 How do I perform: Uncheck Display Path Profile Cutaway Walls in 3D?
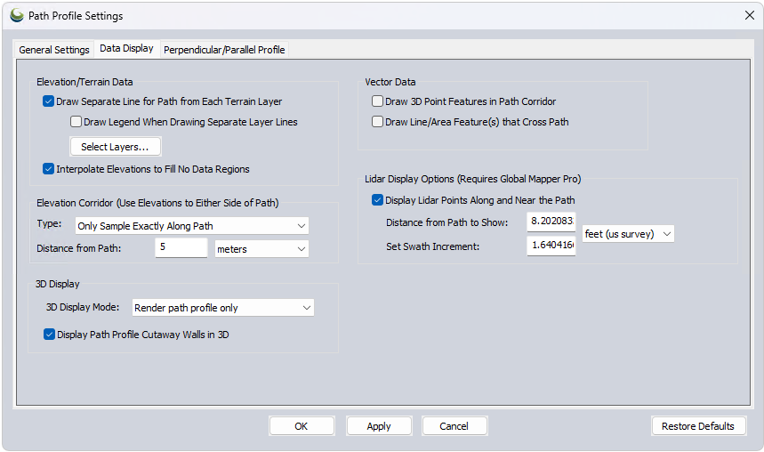point(50,335)
